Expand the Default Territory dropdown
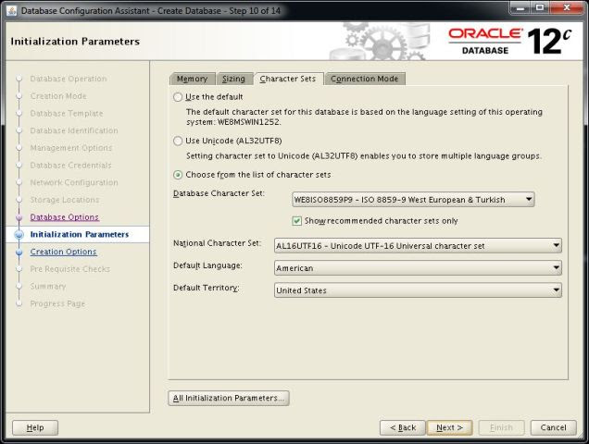This screenshot has width=589, height=444. [x=418, y=290]
